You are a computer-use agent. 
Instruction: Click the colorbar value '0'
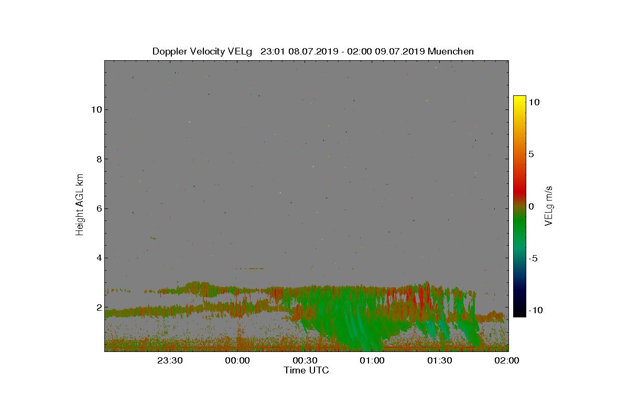click(531, 206)
